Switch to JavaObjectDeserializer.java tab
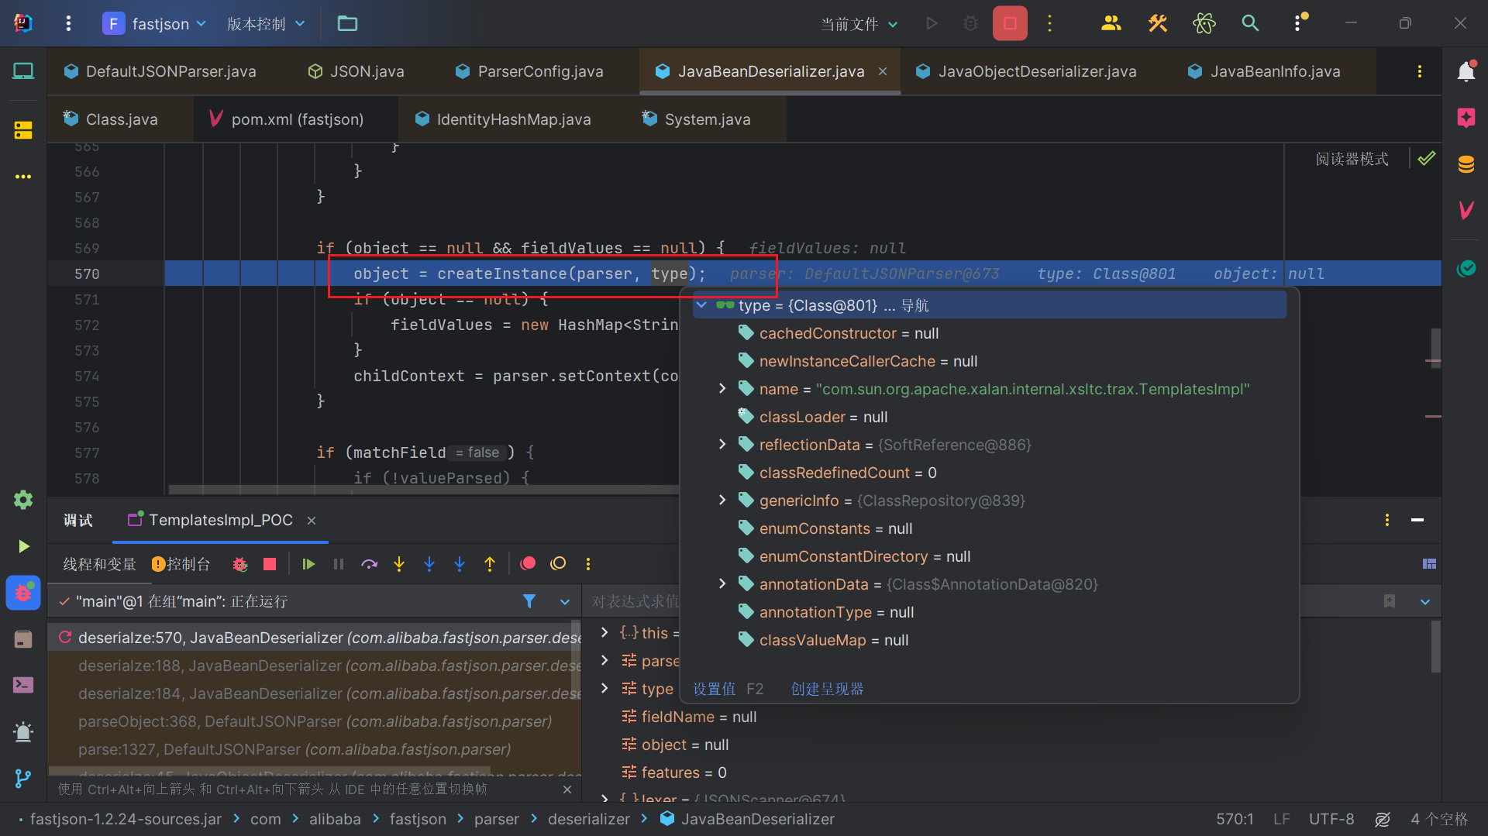 (1028, 71)
